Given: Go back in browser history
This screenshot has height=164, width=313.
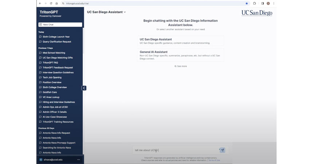Looking at the screenshot, I should [40, 3].
